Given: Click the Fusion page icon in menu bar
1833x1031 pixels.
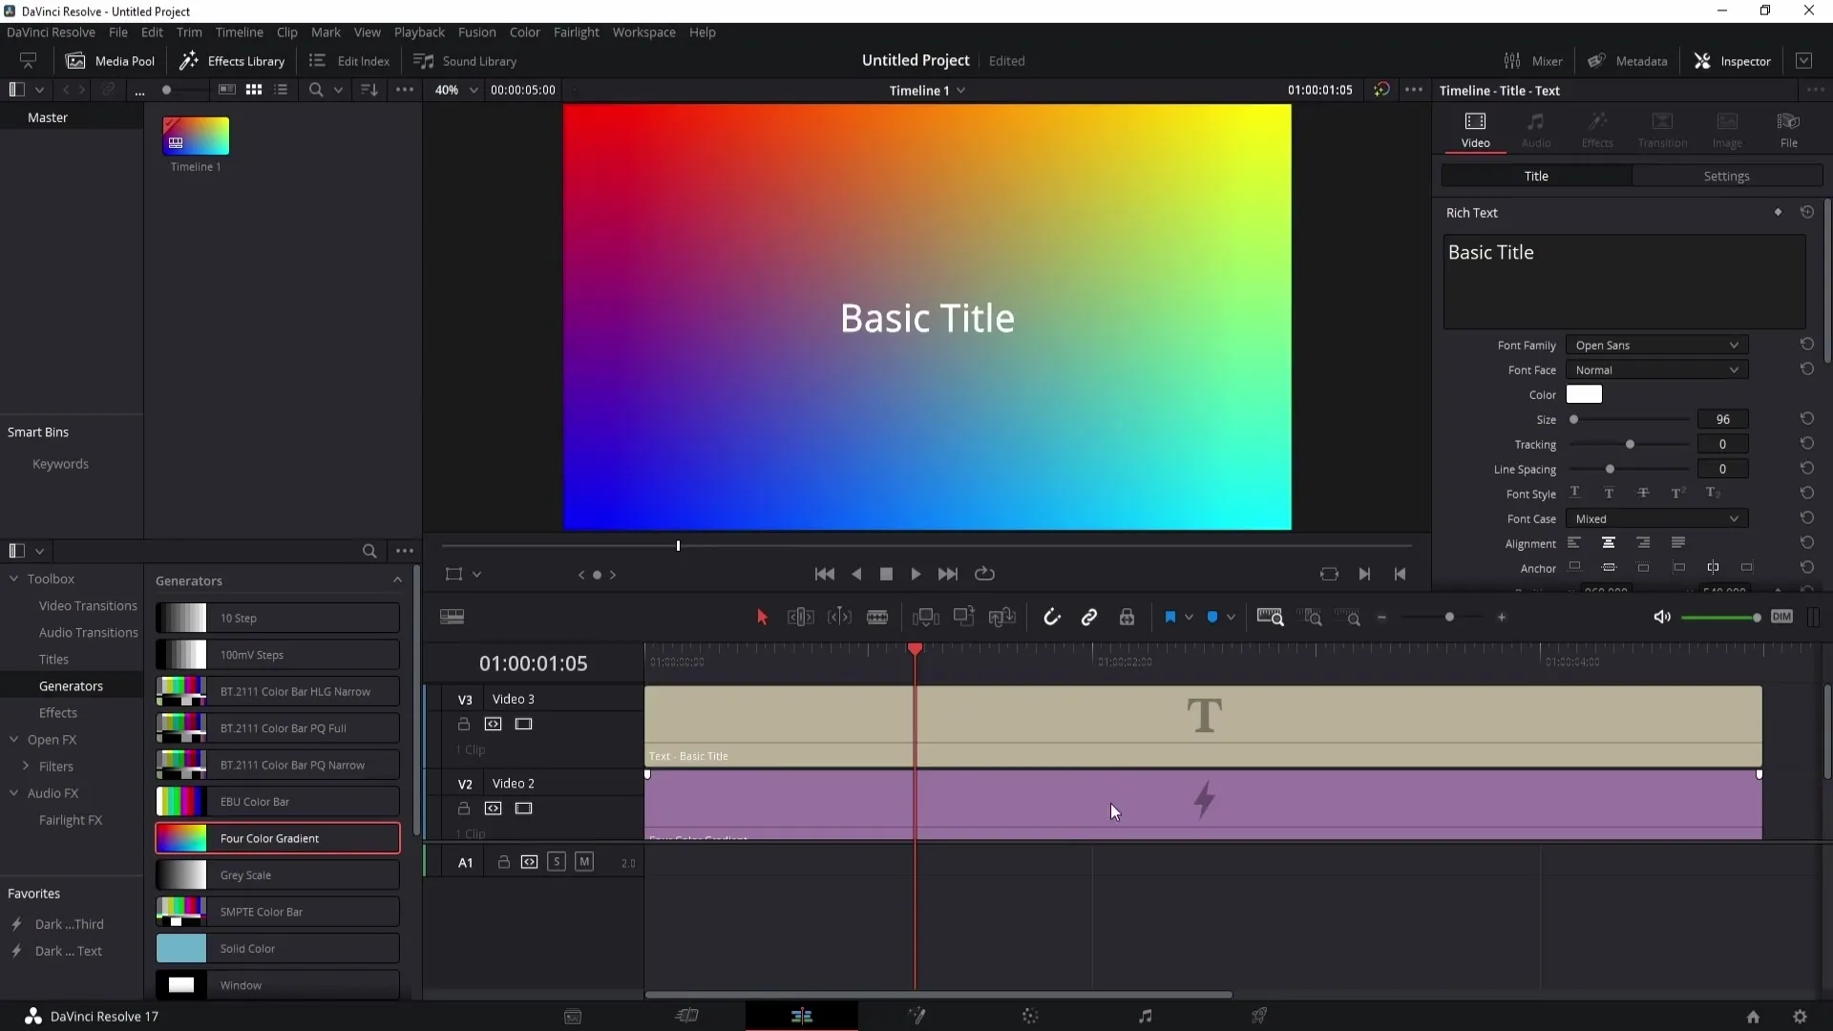Looking at the screenshot, I should [916, 1016].
